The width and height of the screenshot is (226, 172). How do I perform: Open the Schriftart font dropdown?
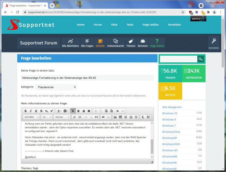pos(31,117)
